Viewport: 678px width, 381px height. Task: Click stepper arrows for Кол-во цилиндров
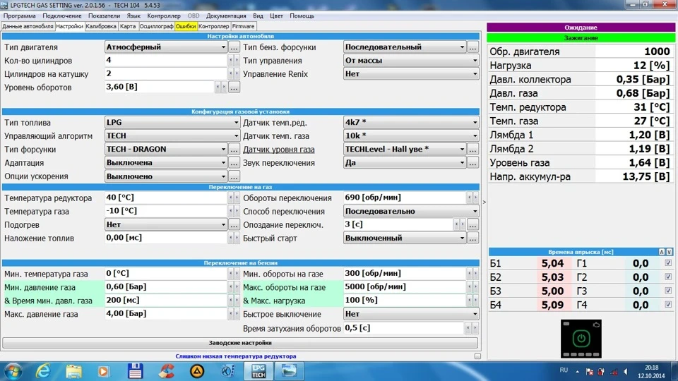coord(234,61)
